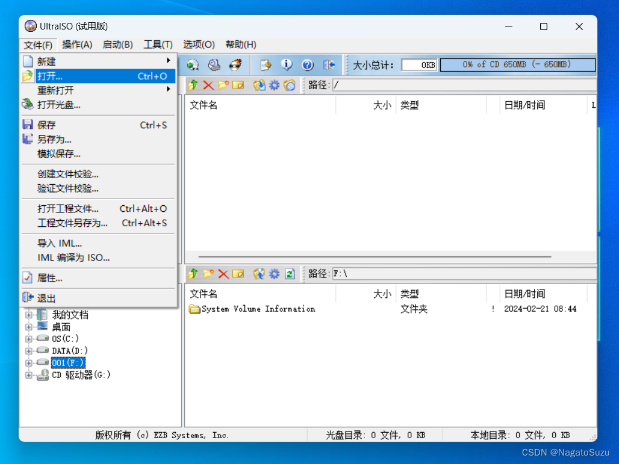Image resolution: width=619 pixels, height=464 pixels.
Task: Expand the CD 驱动器(G:) node
Action: point(30,374)
